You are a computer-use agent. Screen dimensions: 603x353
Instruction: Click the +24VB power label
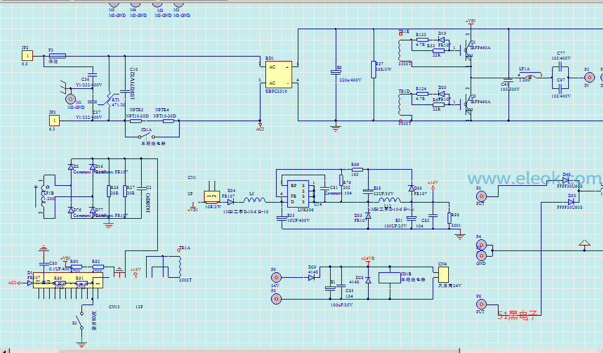[x=367, y=259]
